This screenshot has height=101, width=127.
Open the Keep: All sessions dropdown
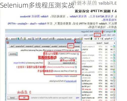64,39
